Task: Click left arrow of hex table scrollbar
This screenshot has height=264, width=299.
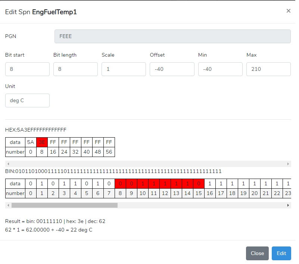Action: click(x=8, y=164)
